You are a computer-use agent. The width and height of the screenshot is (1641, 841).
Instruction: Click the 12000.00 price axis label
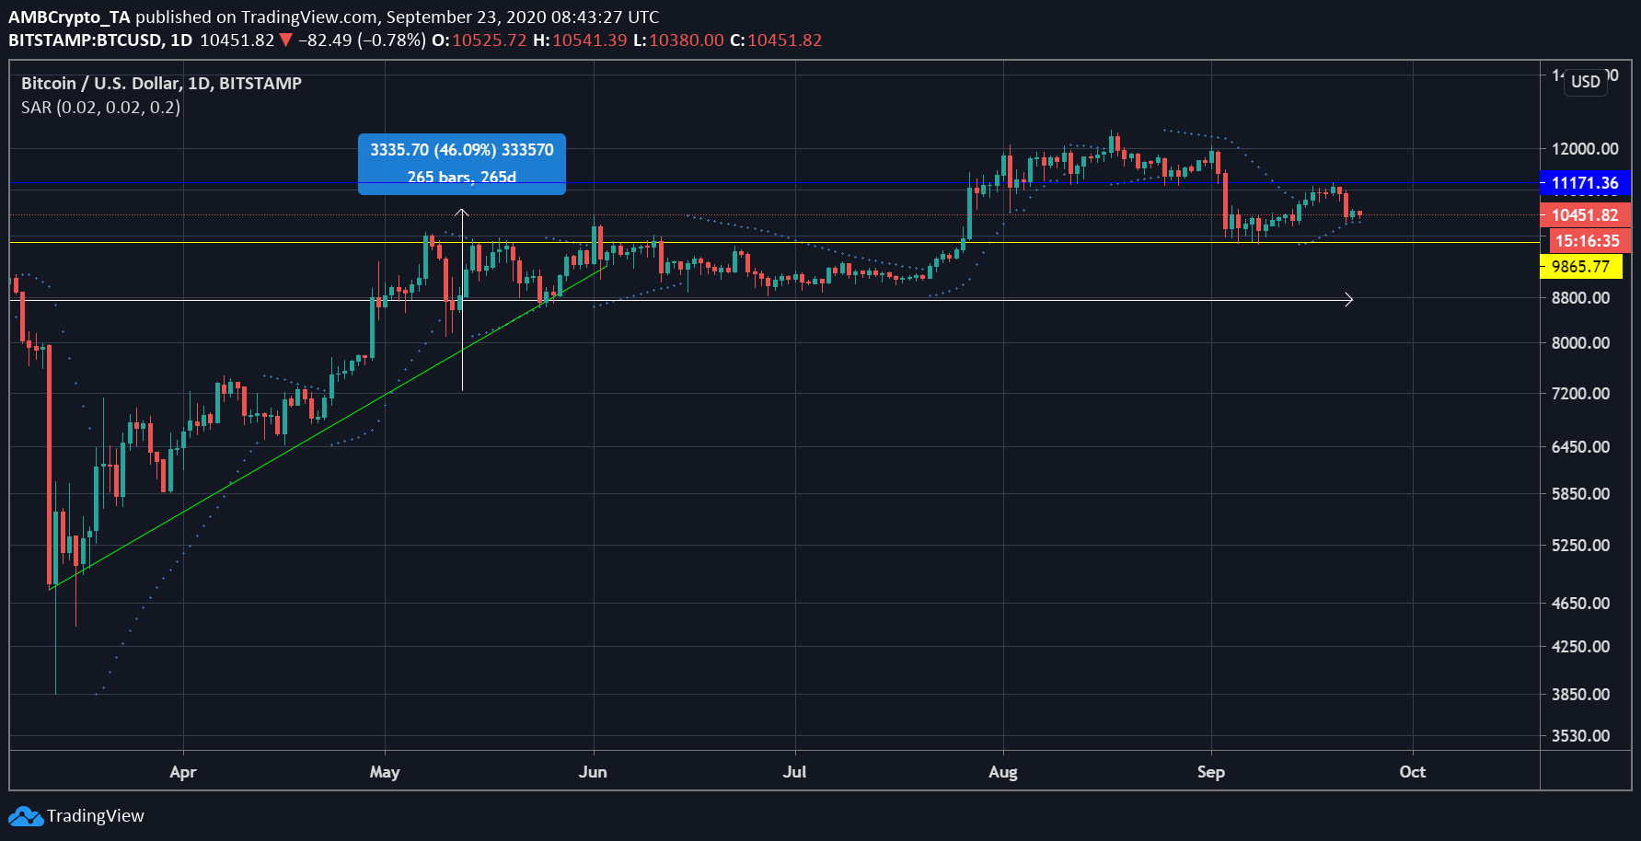[x=1585, y=149]
